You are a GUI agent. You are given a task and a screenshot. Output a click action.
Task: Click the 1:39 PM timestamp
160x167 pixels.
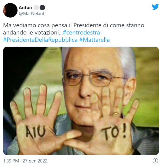[x=11, y=161]
